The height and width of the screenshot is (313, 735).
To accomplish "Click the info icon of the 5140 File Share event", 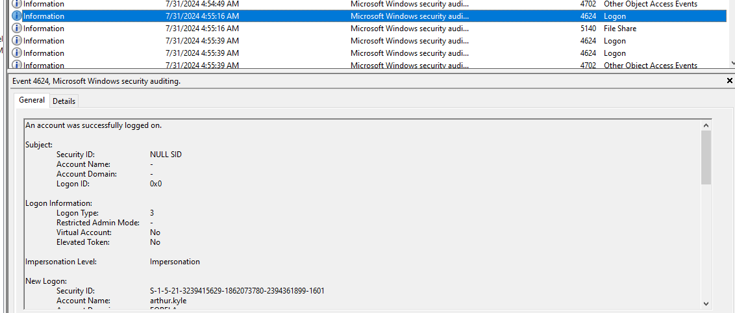I will [x=17, y=29].
